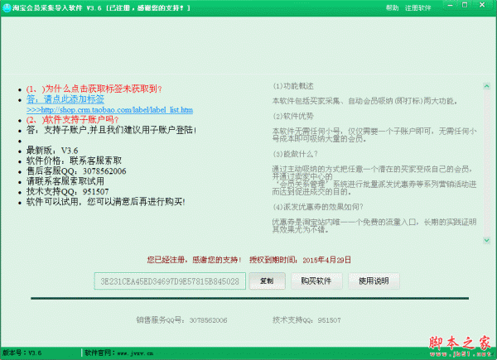Click the 版本号: V3.6 status bar entry

[x=22, y=353]
